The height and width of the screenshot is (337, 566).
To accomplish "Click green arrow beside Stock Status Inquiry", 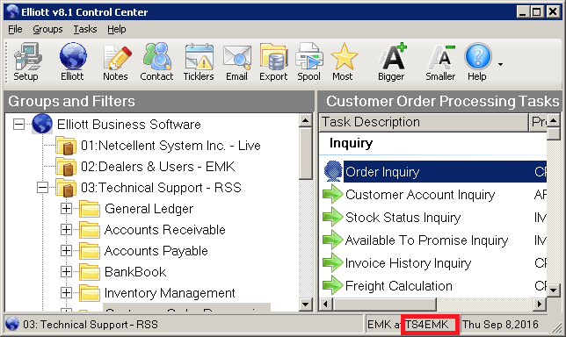I will click(x=332, y=217).
